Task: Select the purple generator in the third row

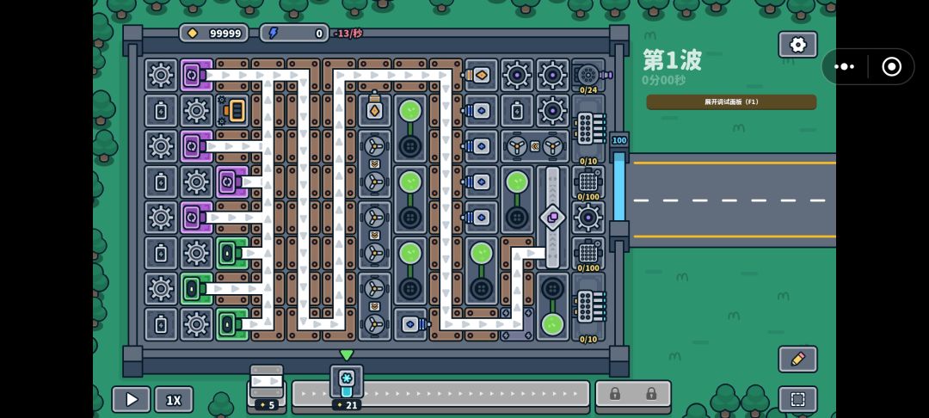Action: pos(197,146)
